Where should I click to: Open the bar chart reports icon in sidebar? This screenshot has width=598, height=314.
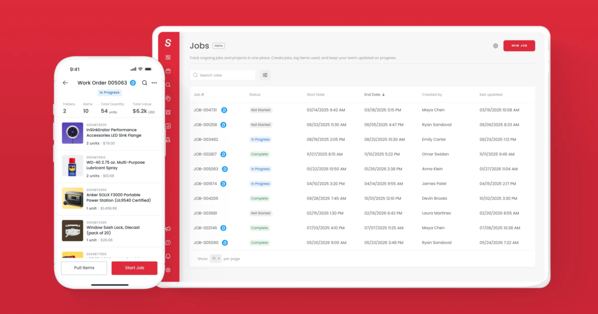click(168, 126)
